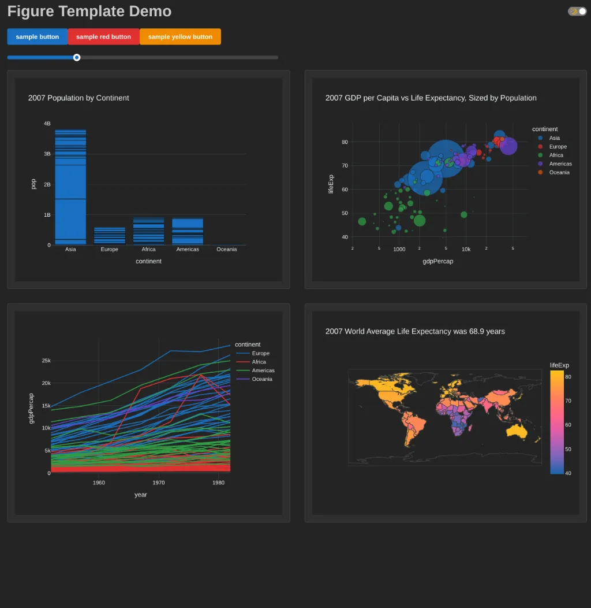Image resolution: width=591 pixels, height=608 pixels.
Task: Click the blue "sample button"
Action: [x=38, y=37]
